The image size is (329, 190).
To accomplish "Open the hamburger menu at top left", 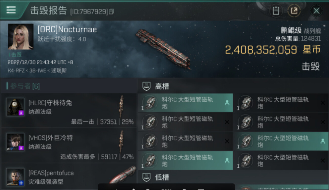I will pyautogui.click(x=11, y=10).
